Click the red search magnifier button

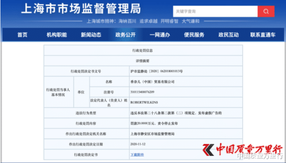[266, 11]
